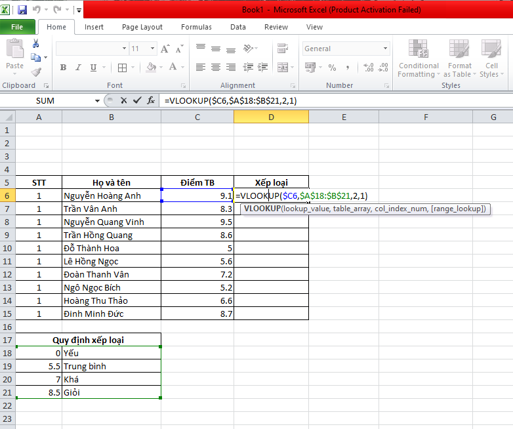The height and width of the screenshot is (429, 513).
Task: Click Comma Style icon
Action: (x=348, y=68)
